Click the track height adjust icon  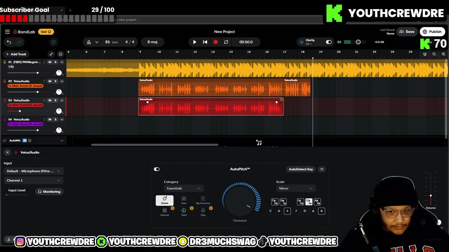[x=60, y=54]
